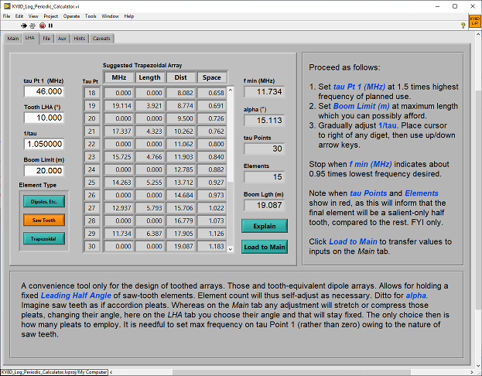The height and width of the screenshot is (376, 482).
Task: Click the Explain button
Action: [265, 226]
